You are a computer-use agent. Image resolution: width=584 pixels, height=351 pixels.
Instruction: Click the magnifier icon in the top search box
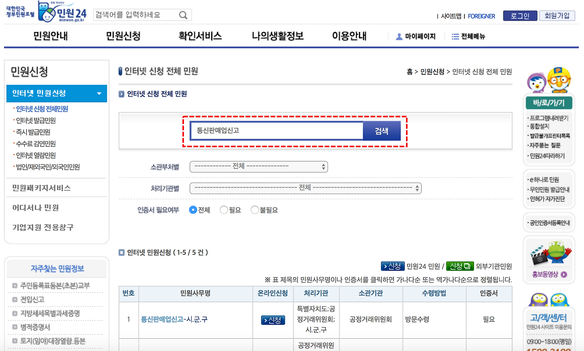[x=183, y=15]
